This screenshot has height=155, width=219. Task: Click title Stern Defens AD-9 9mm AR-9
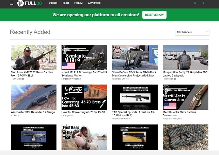click(x=134, y=74)
